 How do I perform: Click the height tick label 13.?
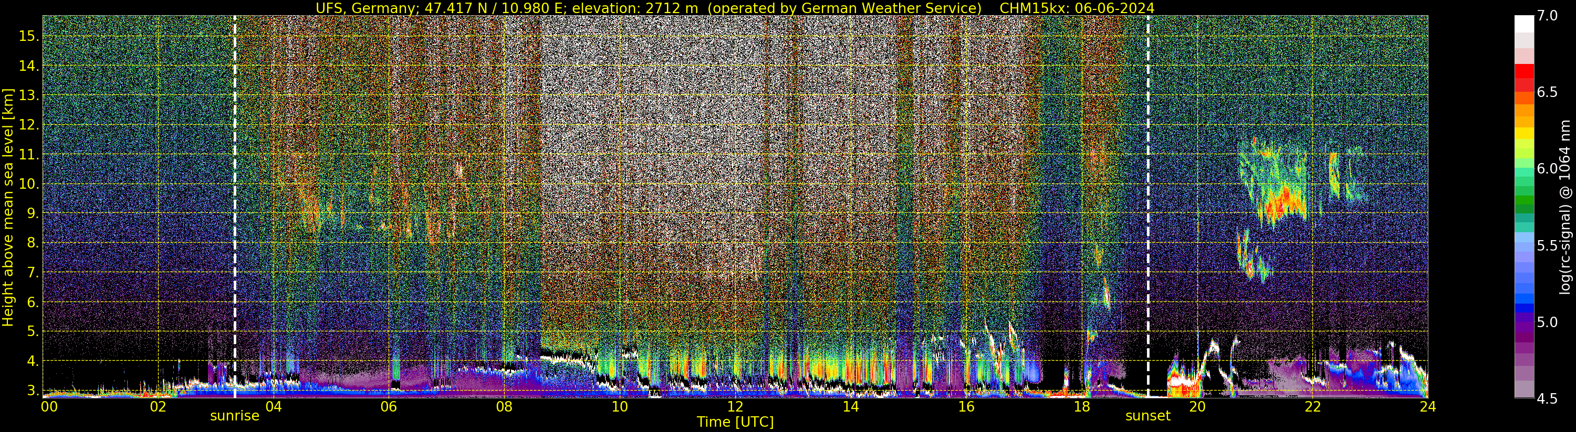(x=29, y=95)
